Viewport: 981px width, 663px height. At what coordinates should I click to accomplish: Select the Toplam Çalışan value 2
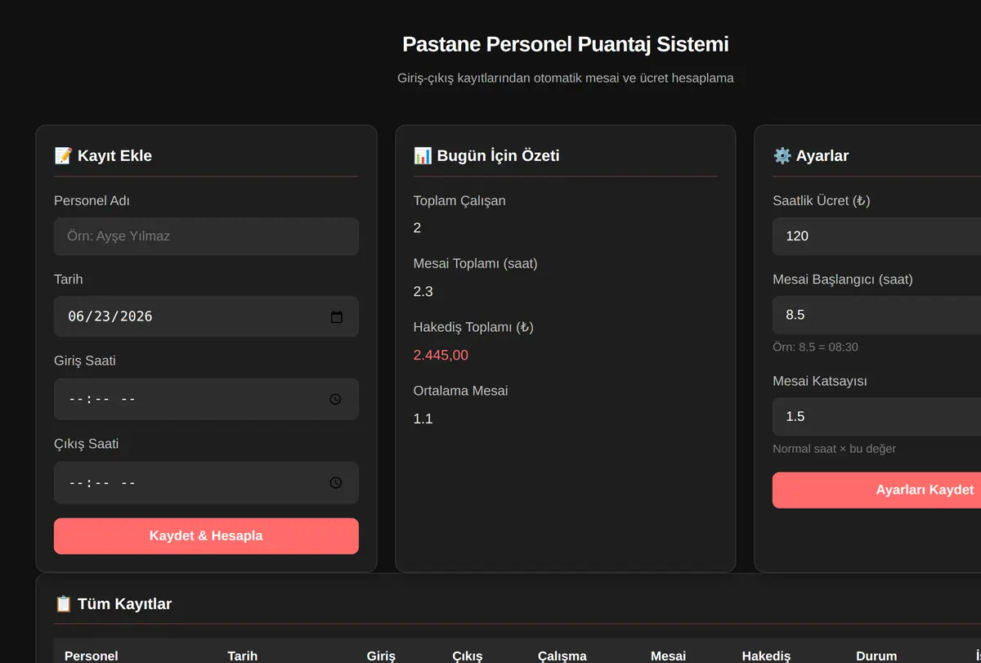(418, 227)
